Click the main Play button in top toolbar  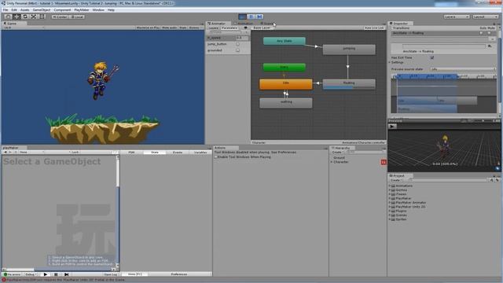click(x=243, y=17)
